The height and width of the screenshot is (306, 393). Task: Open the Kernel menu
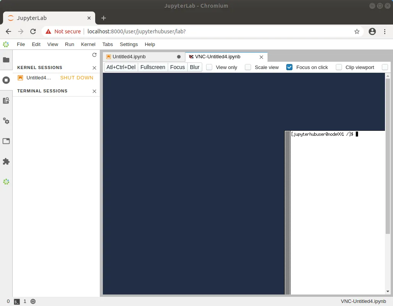(88, 44)
